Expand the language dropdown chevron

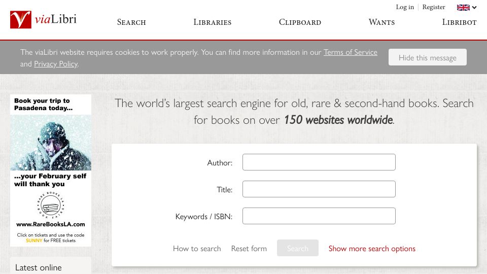(x=474, y=8)
